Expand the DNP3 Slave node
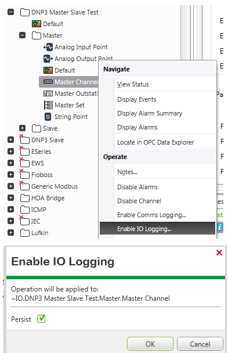The height and width of the screenshot is (353, 228). coord(10,140)
